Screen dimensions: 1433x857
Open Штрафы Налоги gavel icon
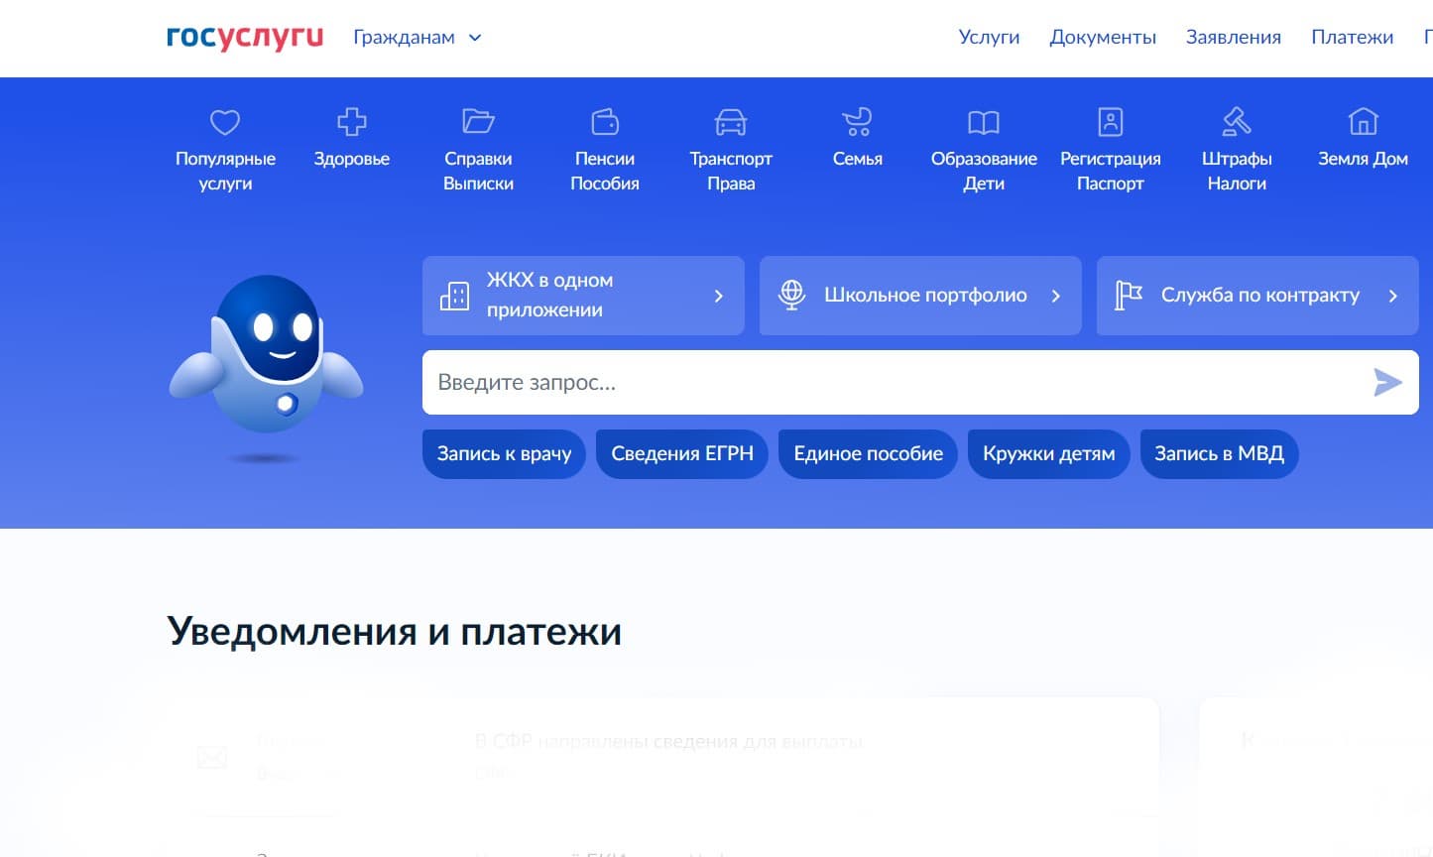click(1237, 122)
